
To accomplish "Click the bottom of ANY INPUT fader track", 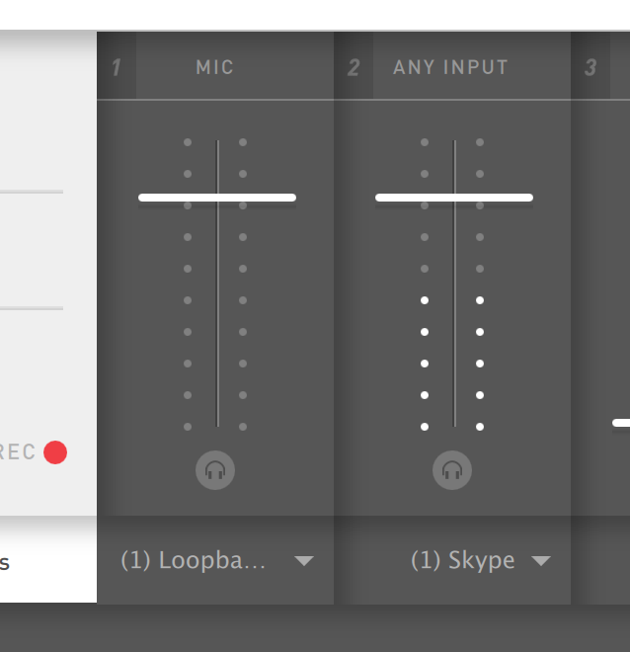I will click(454, 422).
